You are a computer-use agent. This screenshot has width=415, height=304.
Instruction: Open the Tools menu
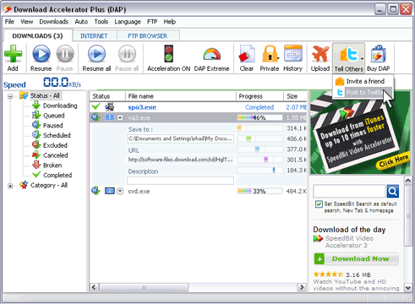(x=101, y=22)
